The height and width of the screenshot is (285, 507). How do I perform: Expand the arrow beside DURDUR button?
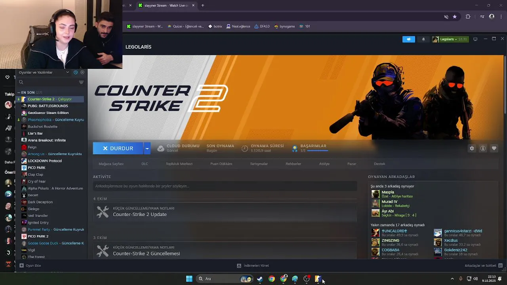(x=147, y=148)
